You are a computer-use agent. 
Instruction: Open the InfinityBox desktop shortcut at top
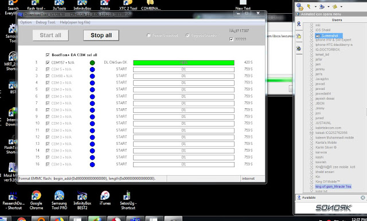[x=82, y=5]
